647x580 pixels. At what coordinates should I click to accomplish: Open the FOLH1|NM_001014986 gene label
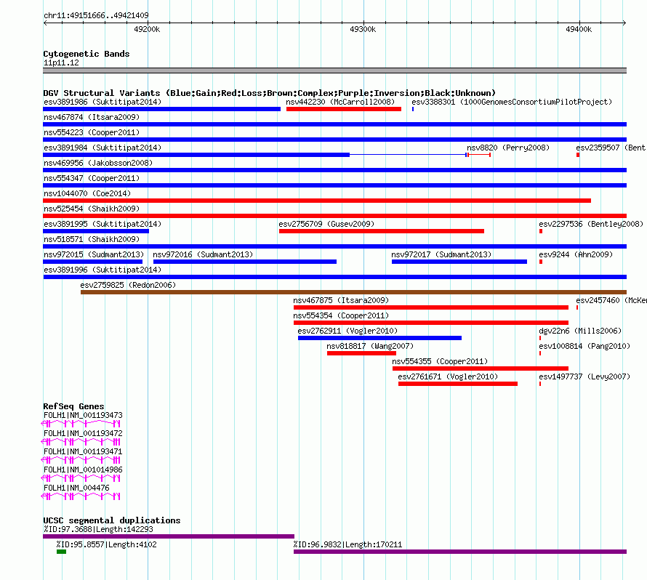83,470
